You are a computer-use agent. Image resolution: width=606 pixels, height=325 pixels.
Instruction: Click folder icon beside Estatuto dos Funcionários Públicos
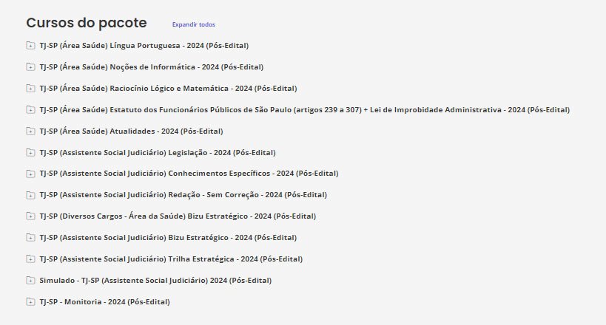click(x=30, y=110)
